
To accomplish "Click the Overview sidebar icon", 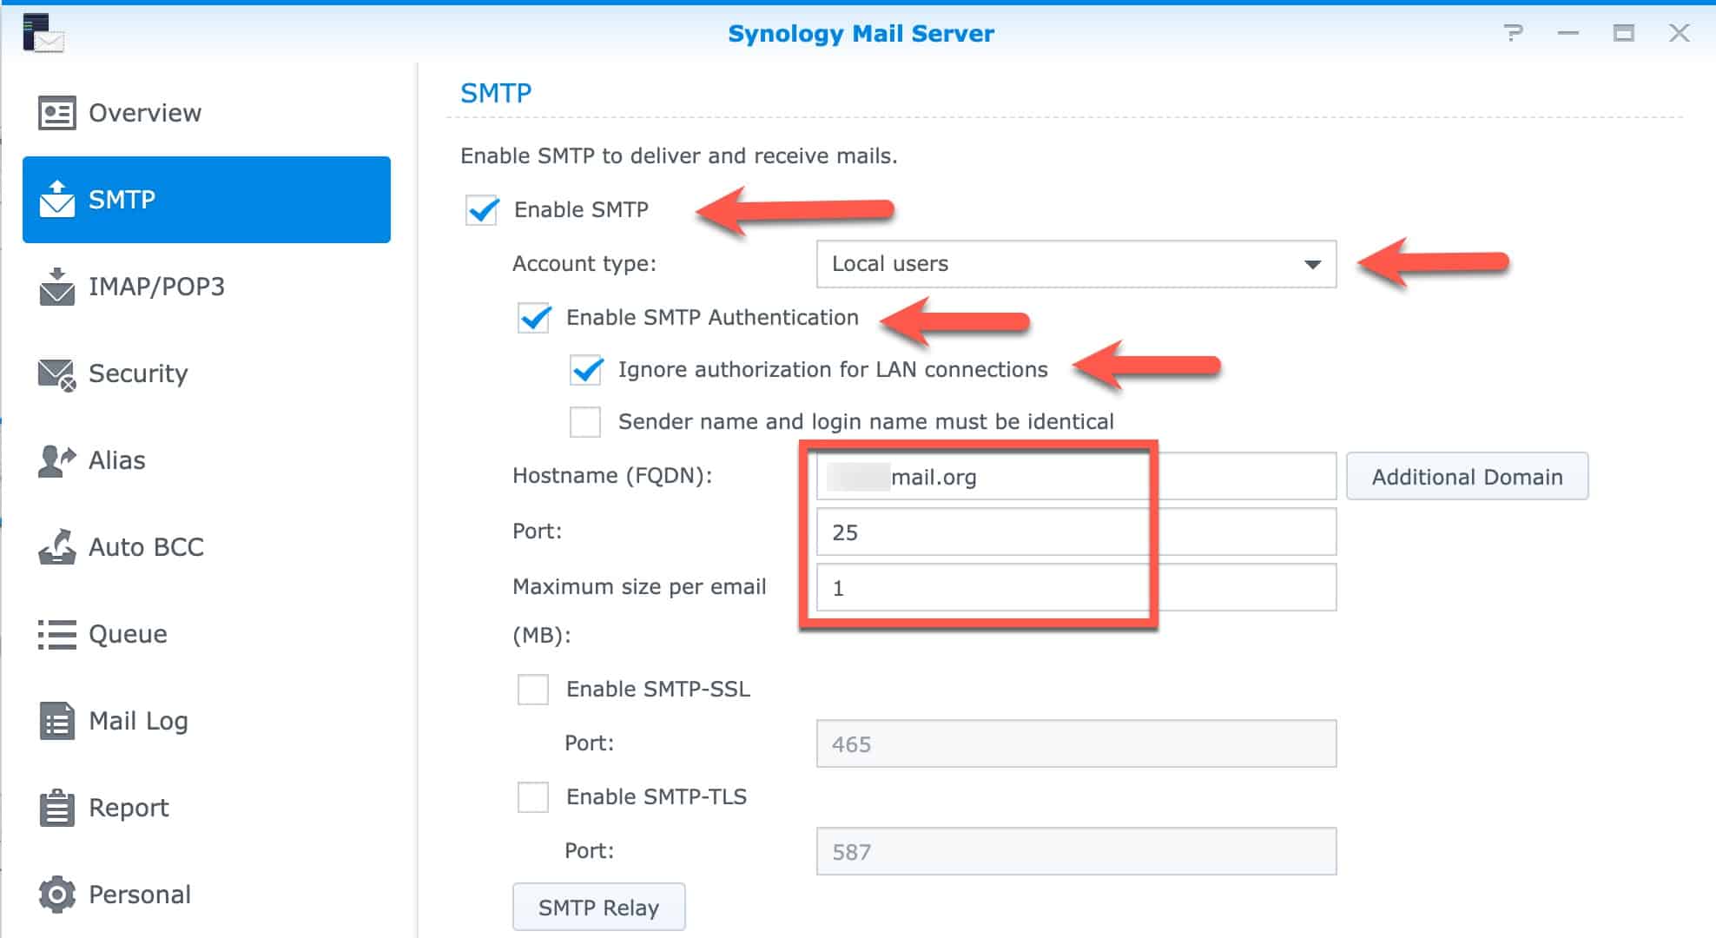I will pyautogui.click(x=57, y=113).
